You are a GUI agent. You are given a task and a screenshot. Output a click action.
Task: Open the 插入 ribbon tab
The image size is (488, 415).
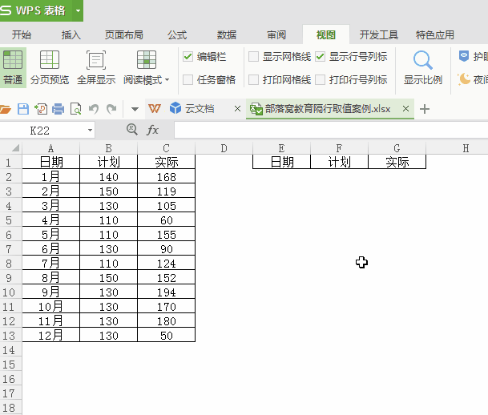[71, 34]
